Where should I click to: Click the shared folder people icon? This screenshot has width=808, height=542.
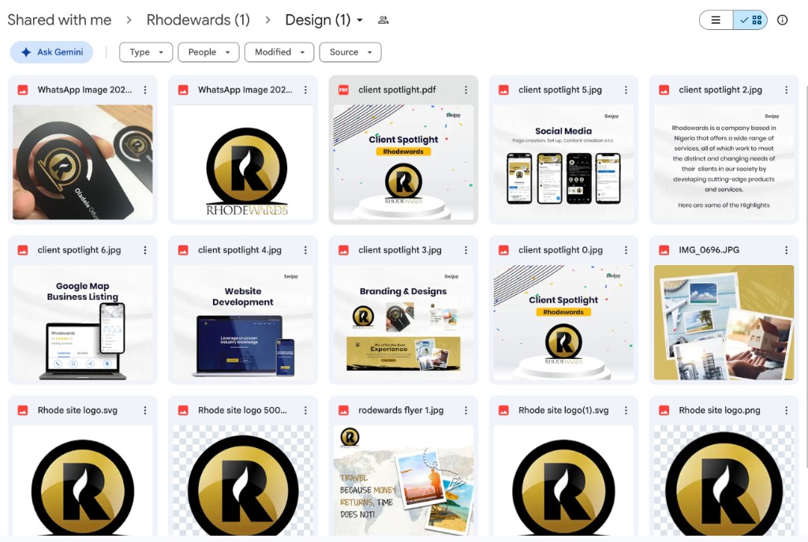383,20
